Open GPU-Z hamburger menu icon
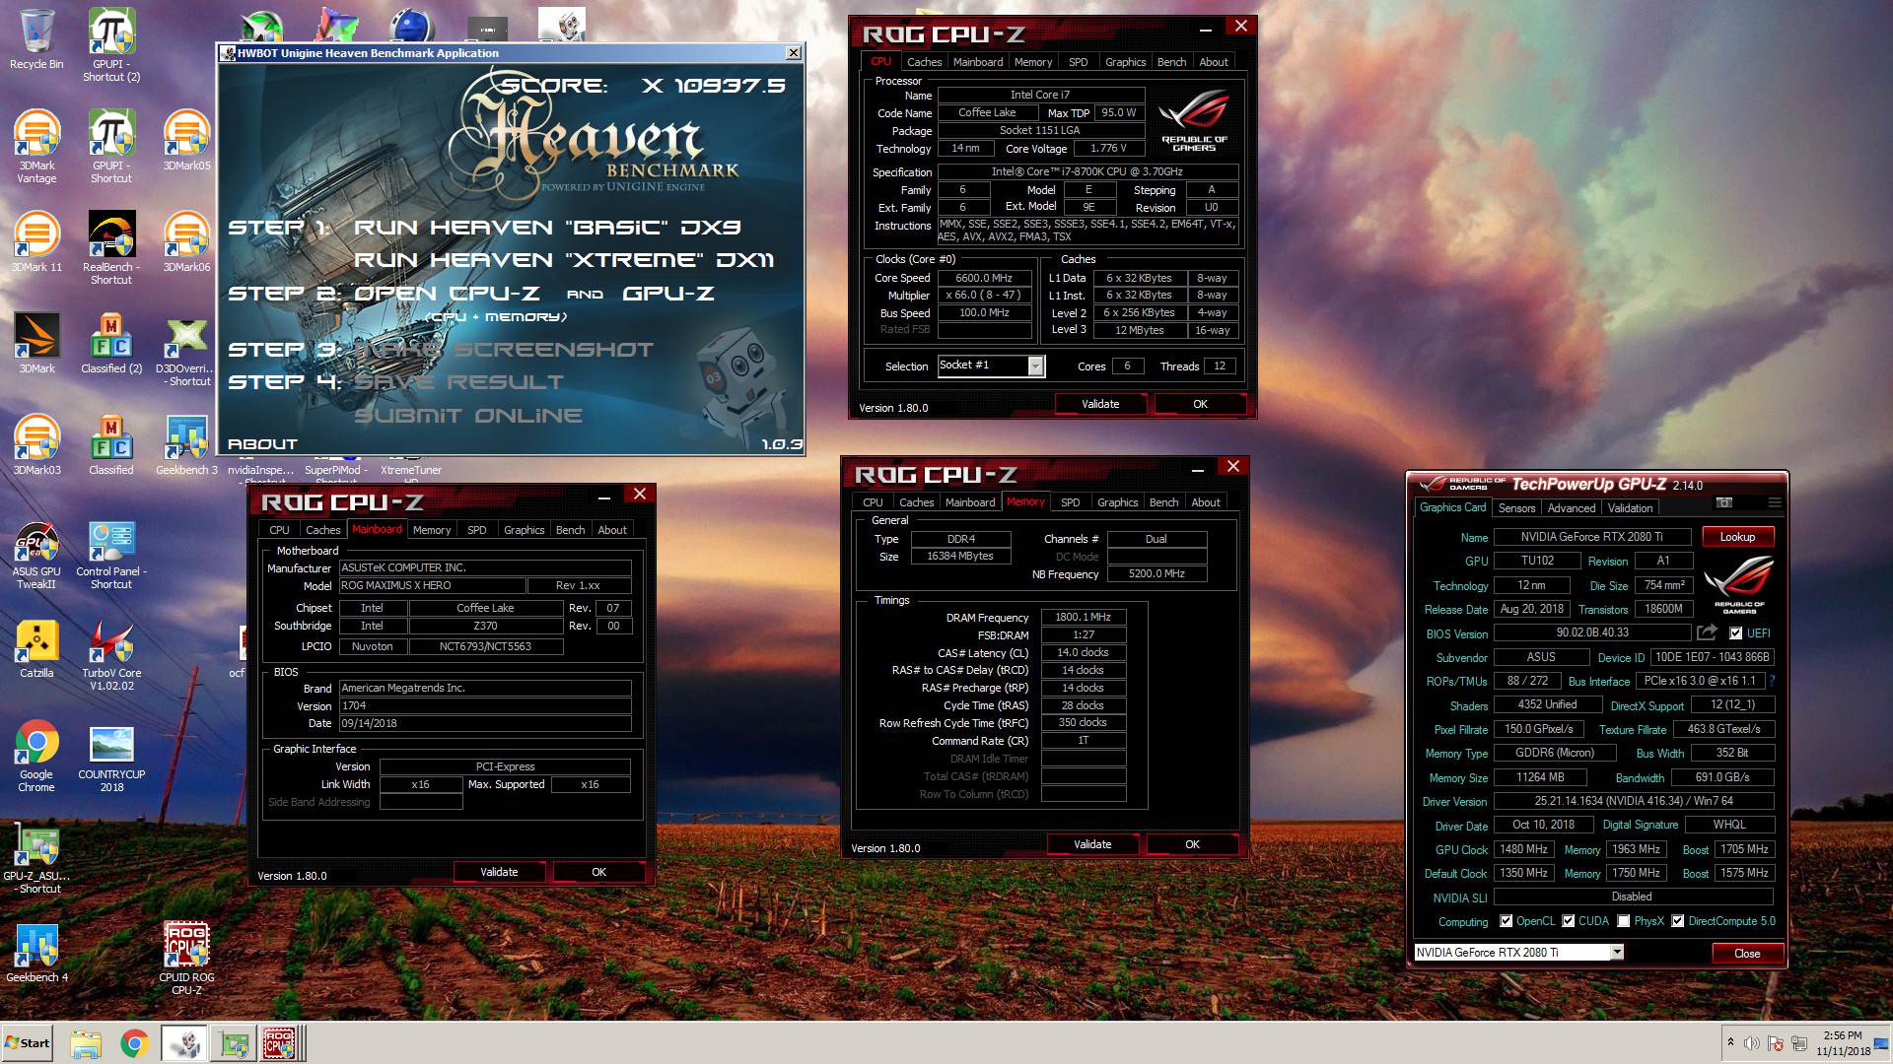The height and width of the screenshot is (1064, 1893). click(1775, 502)
